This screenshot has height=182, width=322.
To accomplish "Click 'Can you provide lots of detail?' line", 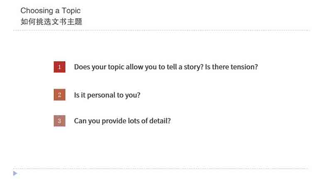I will 122,121.
